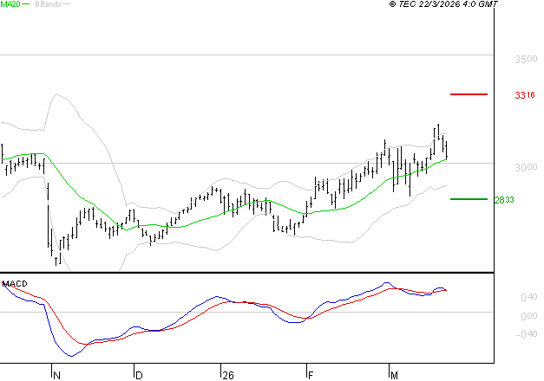Click the BBands legend label
Screen dimensions: 544x381
pyautogui.click(x=48, y=4)
